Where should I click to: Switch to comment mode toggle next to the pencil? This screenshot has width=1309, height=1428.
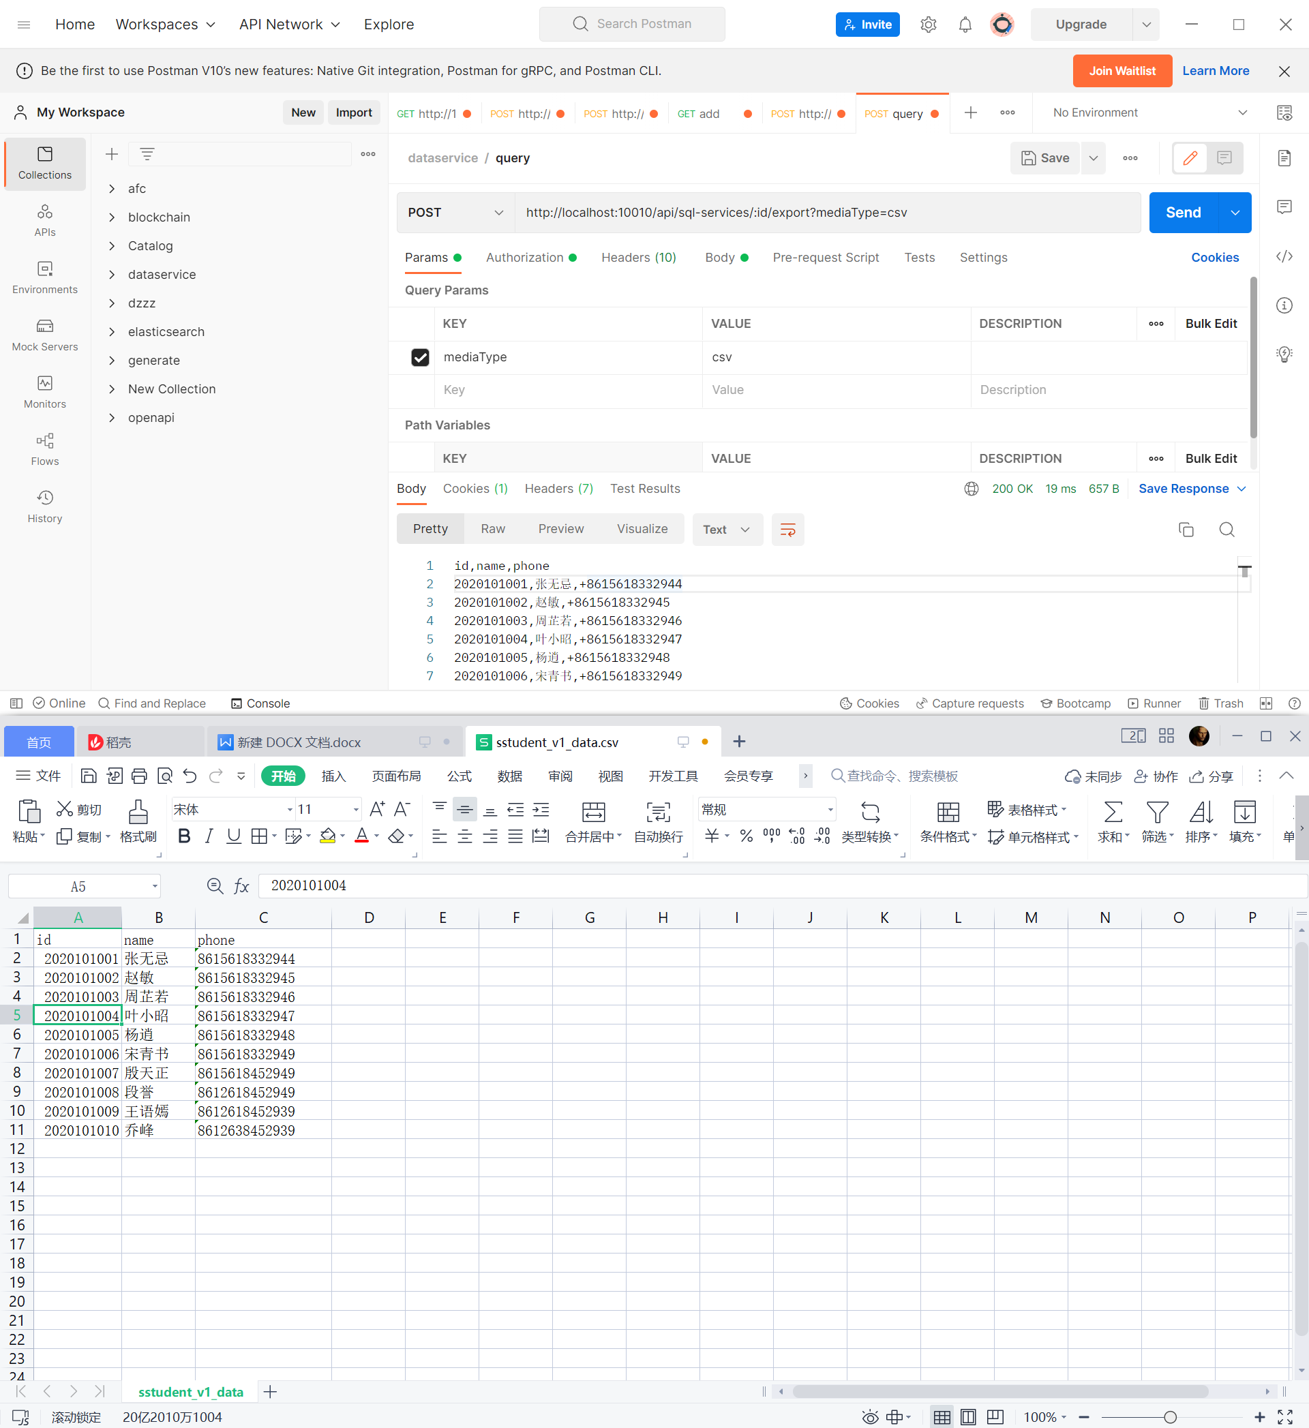[x=1224, y=158]
